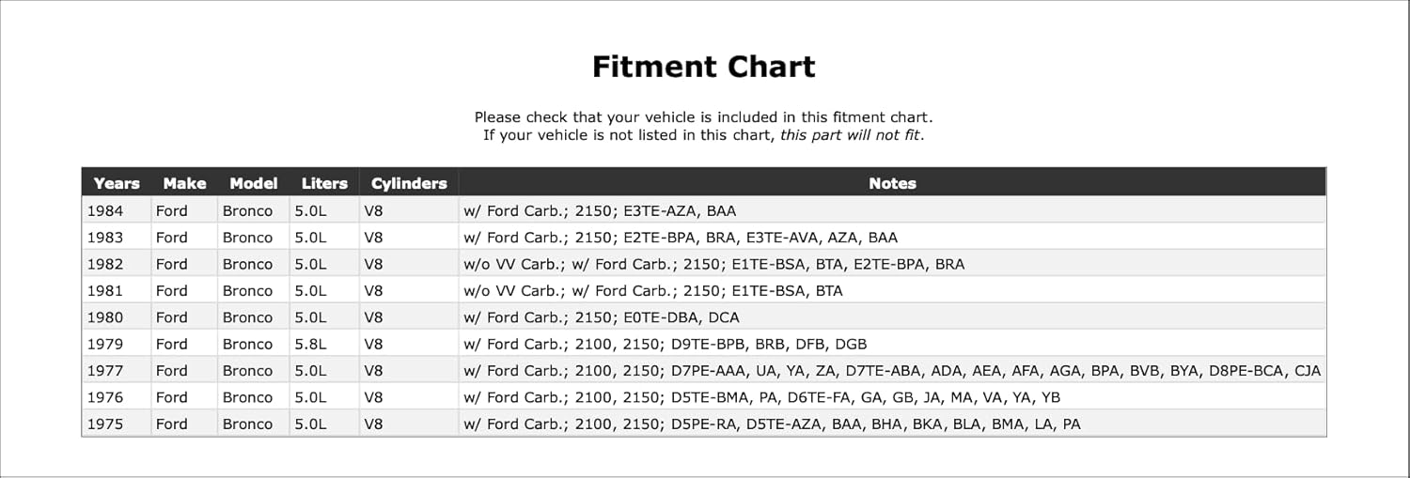The image size is (1410, 478).
Task: Click the 1976 year cell
Action: click(x=105, y=397)
